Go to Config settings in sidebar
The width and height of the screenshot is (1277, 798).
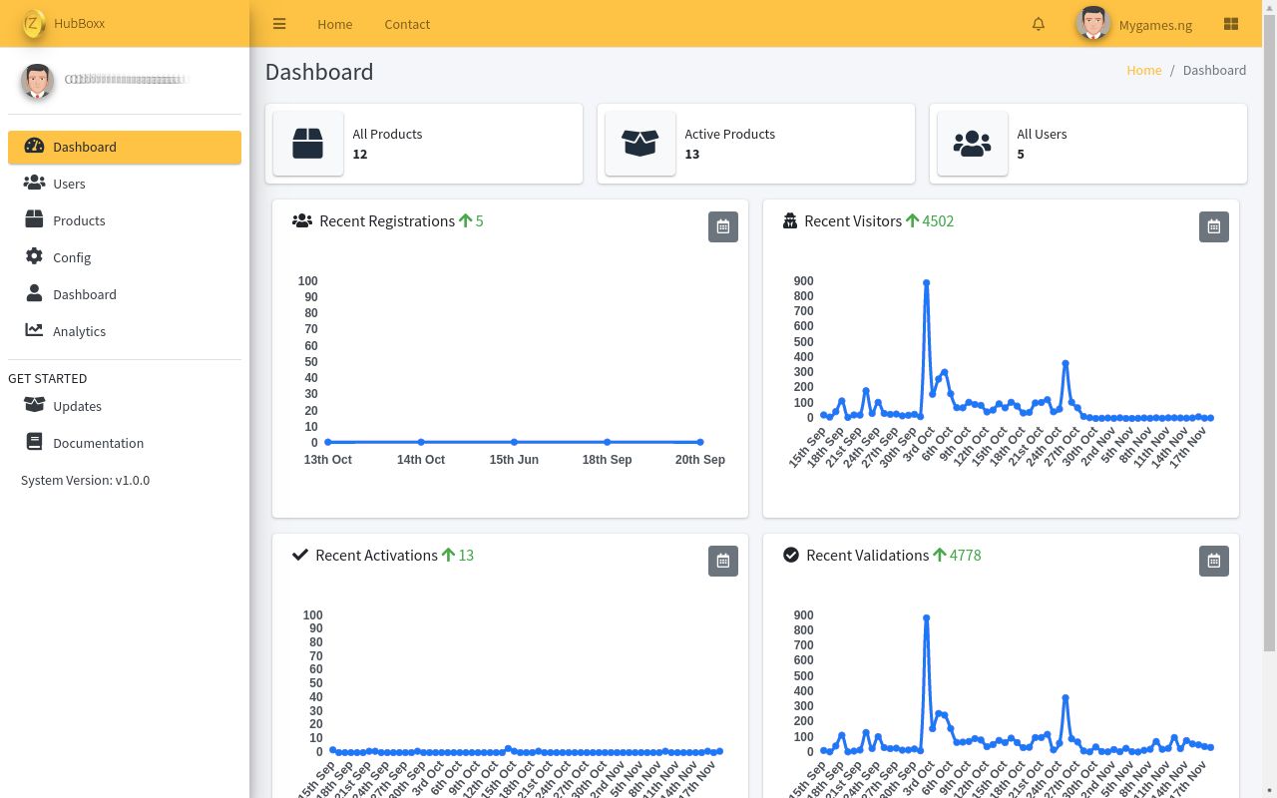pos(72,257)
